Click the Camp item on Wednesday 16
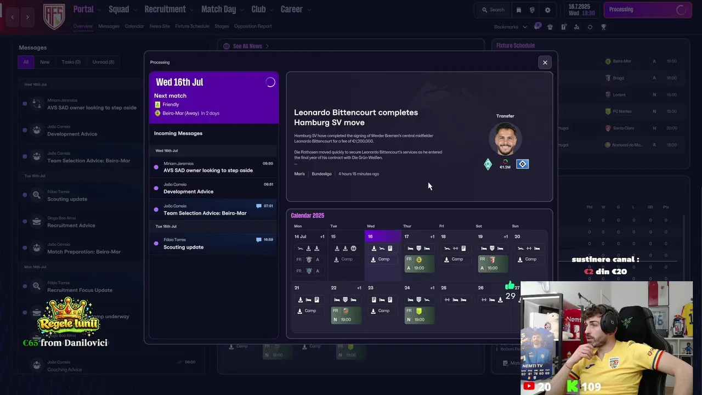Image resolution: width=702 pixels, height=395 pixels. coord(383,259)
